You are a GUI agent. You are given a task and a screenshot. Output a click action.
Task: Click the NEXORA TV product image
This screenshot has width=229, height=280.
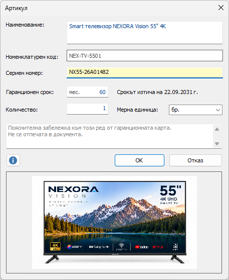[114, 222]
